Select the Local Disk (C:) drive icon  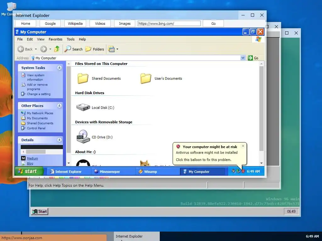coord(83,107)
